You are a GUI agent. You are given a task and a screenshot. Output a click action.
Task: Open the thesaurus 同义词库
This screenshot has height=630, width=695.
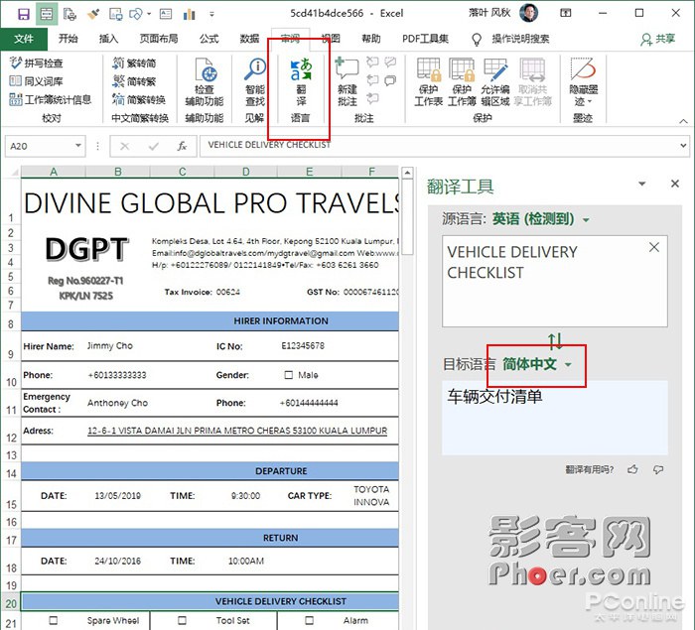pyautogui.click(x=37, y=81)
